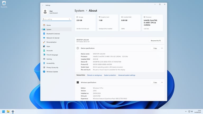Collapse the Windows specifications section
Screen dimensions: 203x114
point(162,82)
